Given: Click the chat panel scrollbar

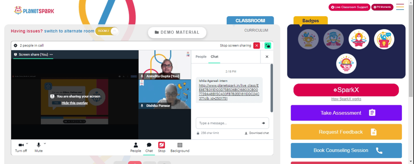Looking at the screenshot, I should pyautogui.click(x=272, y=88).
